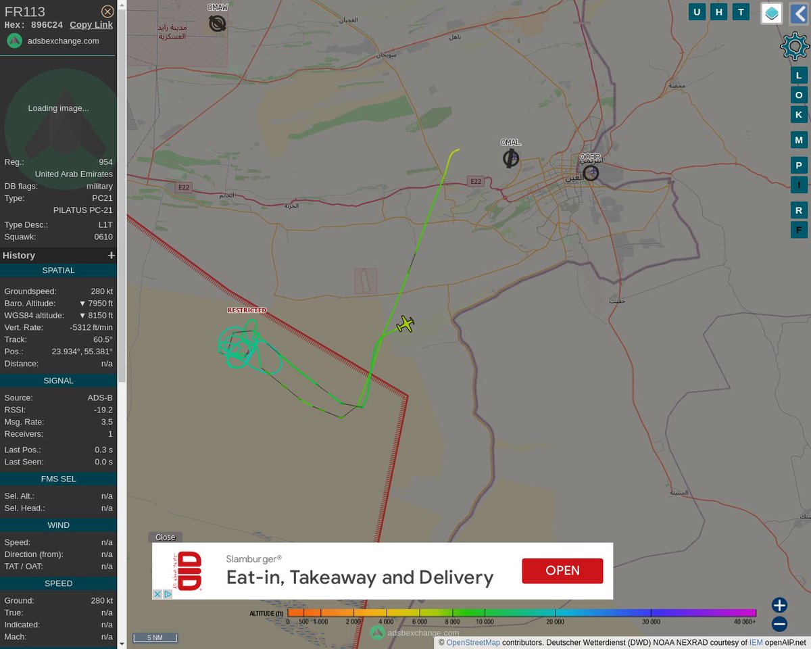Open the settings gear icon
The image size is (811, 649).
point(795,47)
